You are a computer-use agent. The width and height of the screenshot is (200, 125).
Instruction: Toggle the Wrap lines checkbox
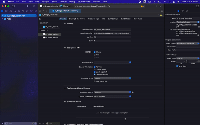(x=177, y=66)
